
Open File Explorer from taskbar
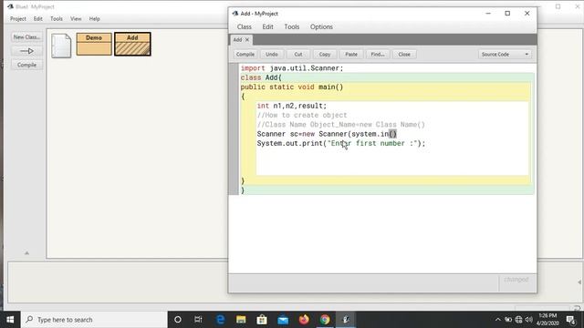(x=241, y=320)
